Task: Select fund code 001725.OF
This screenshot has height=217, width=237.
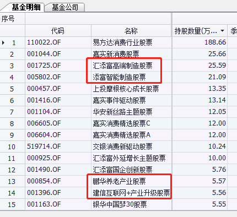Action: tap(44, 66)
